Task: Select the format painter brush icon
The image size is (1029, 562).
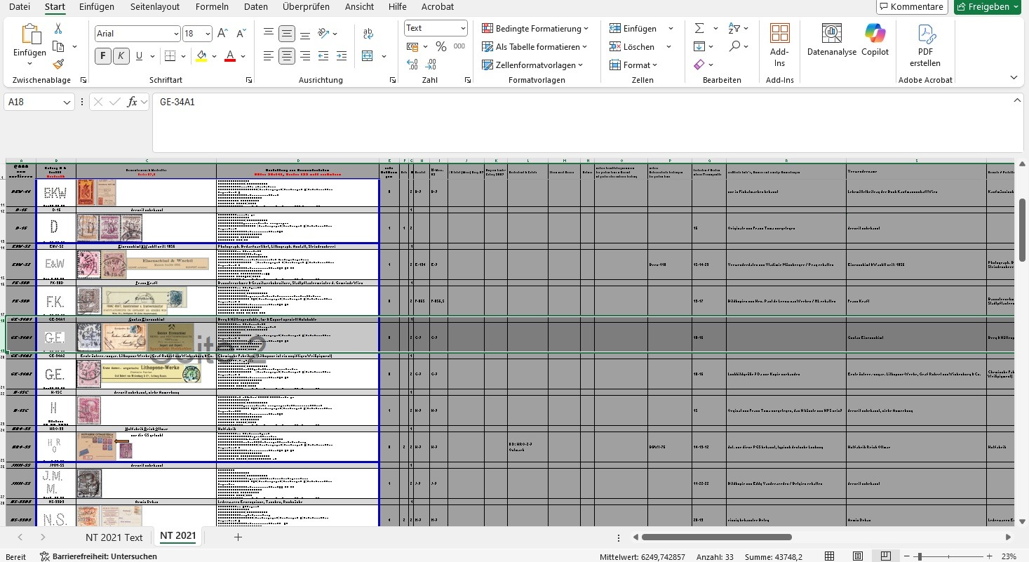Action: [58, 65]
